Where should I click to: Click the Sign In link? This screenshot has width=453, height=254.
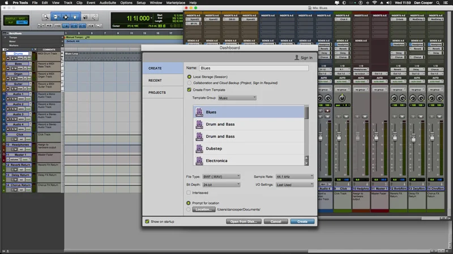click(306, 58)
